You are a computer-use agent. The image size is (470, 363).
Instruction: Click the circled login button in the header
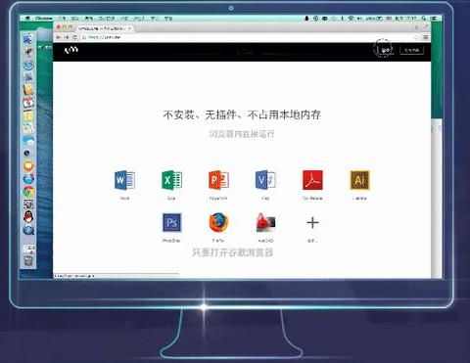385,50
